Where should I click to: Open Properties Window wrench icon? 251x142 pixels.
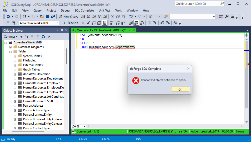point(227,17)
